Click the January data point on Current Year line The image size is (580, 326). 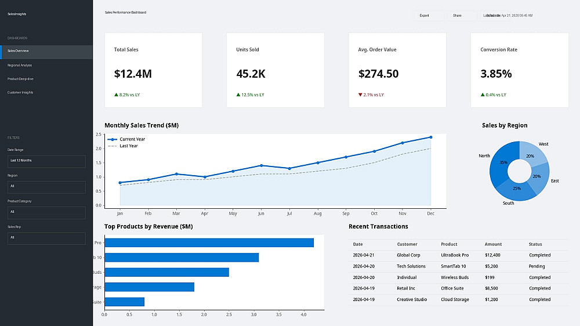120,183
